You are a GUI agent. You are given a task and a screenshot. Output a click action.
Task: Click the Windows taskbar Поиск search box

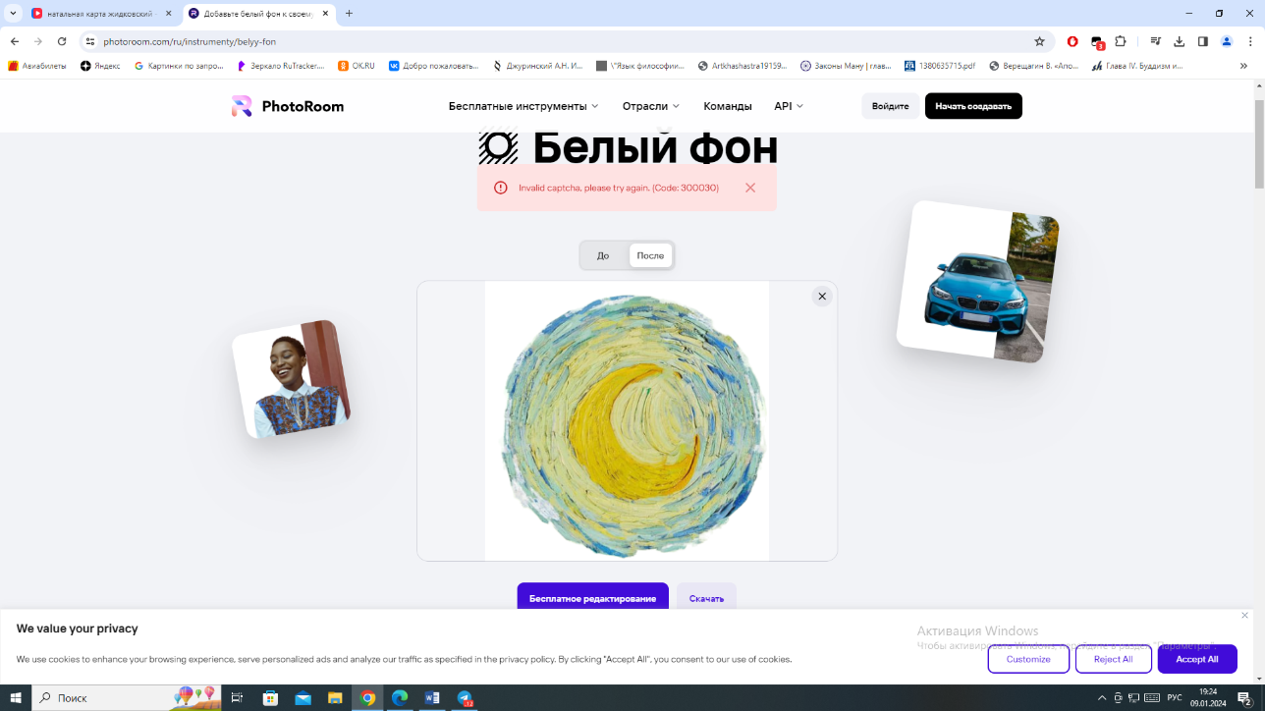coord(126,698)
